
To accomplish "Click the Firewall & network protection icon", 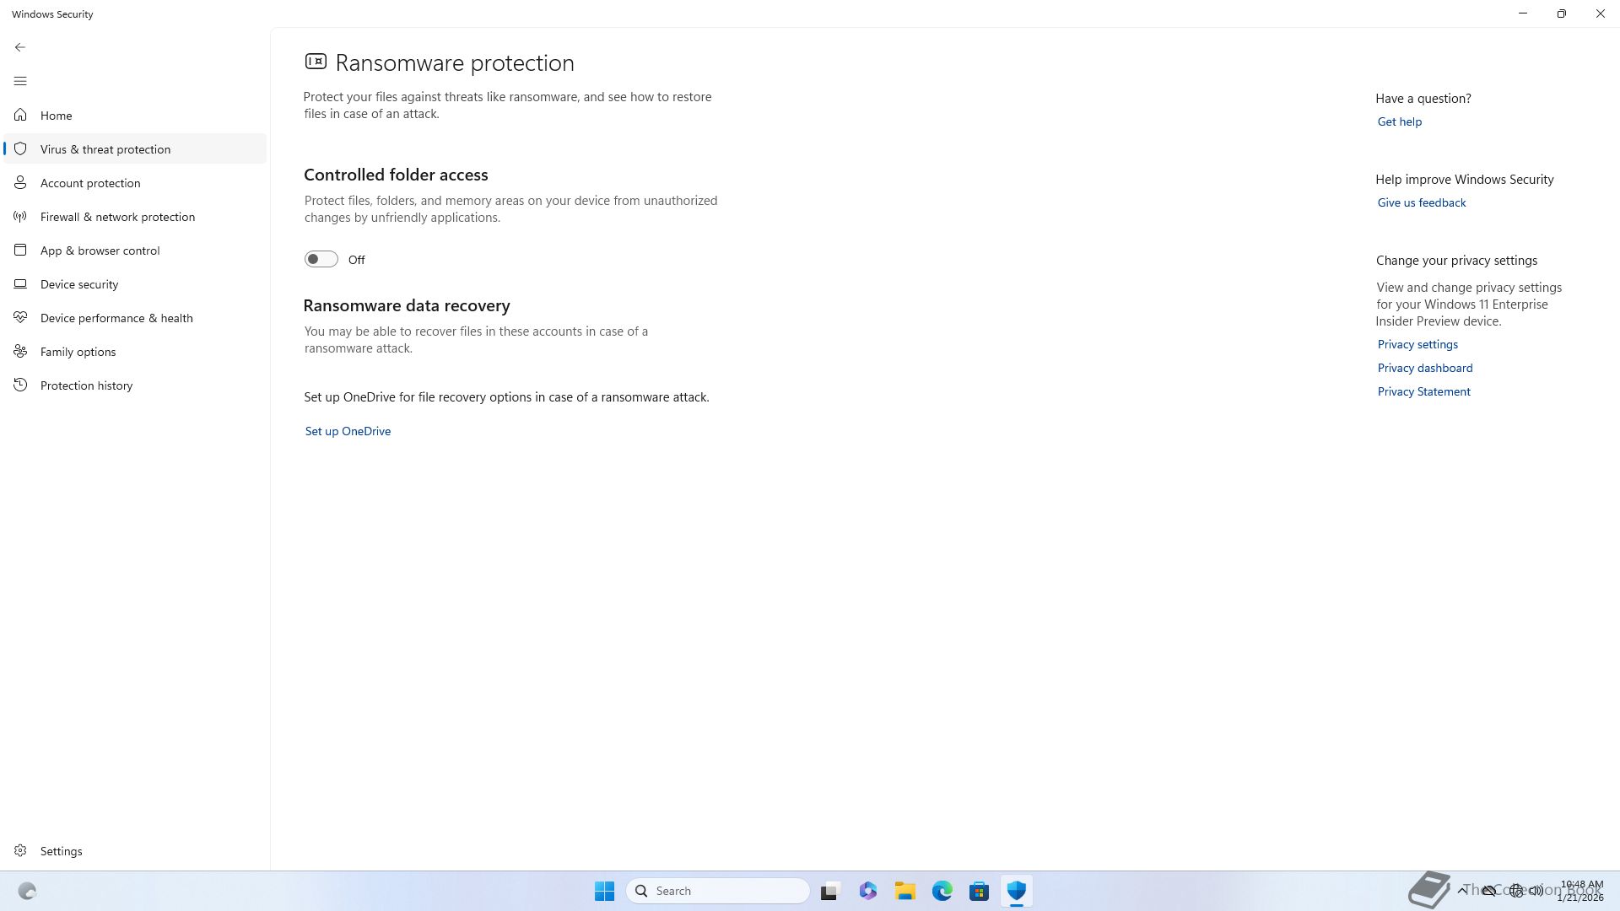I will pos(20,217).
